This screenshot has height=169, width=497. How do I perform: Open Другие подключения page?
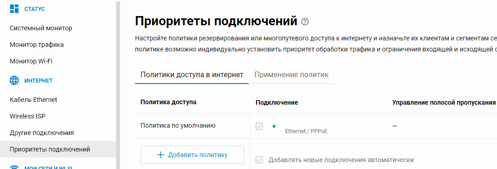42,133
